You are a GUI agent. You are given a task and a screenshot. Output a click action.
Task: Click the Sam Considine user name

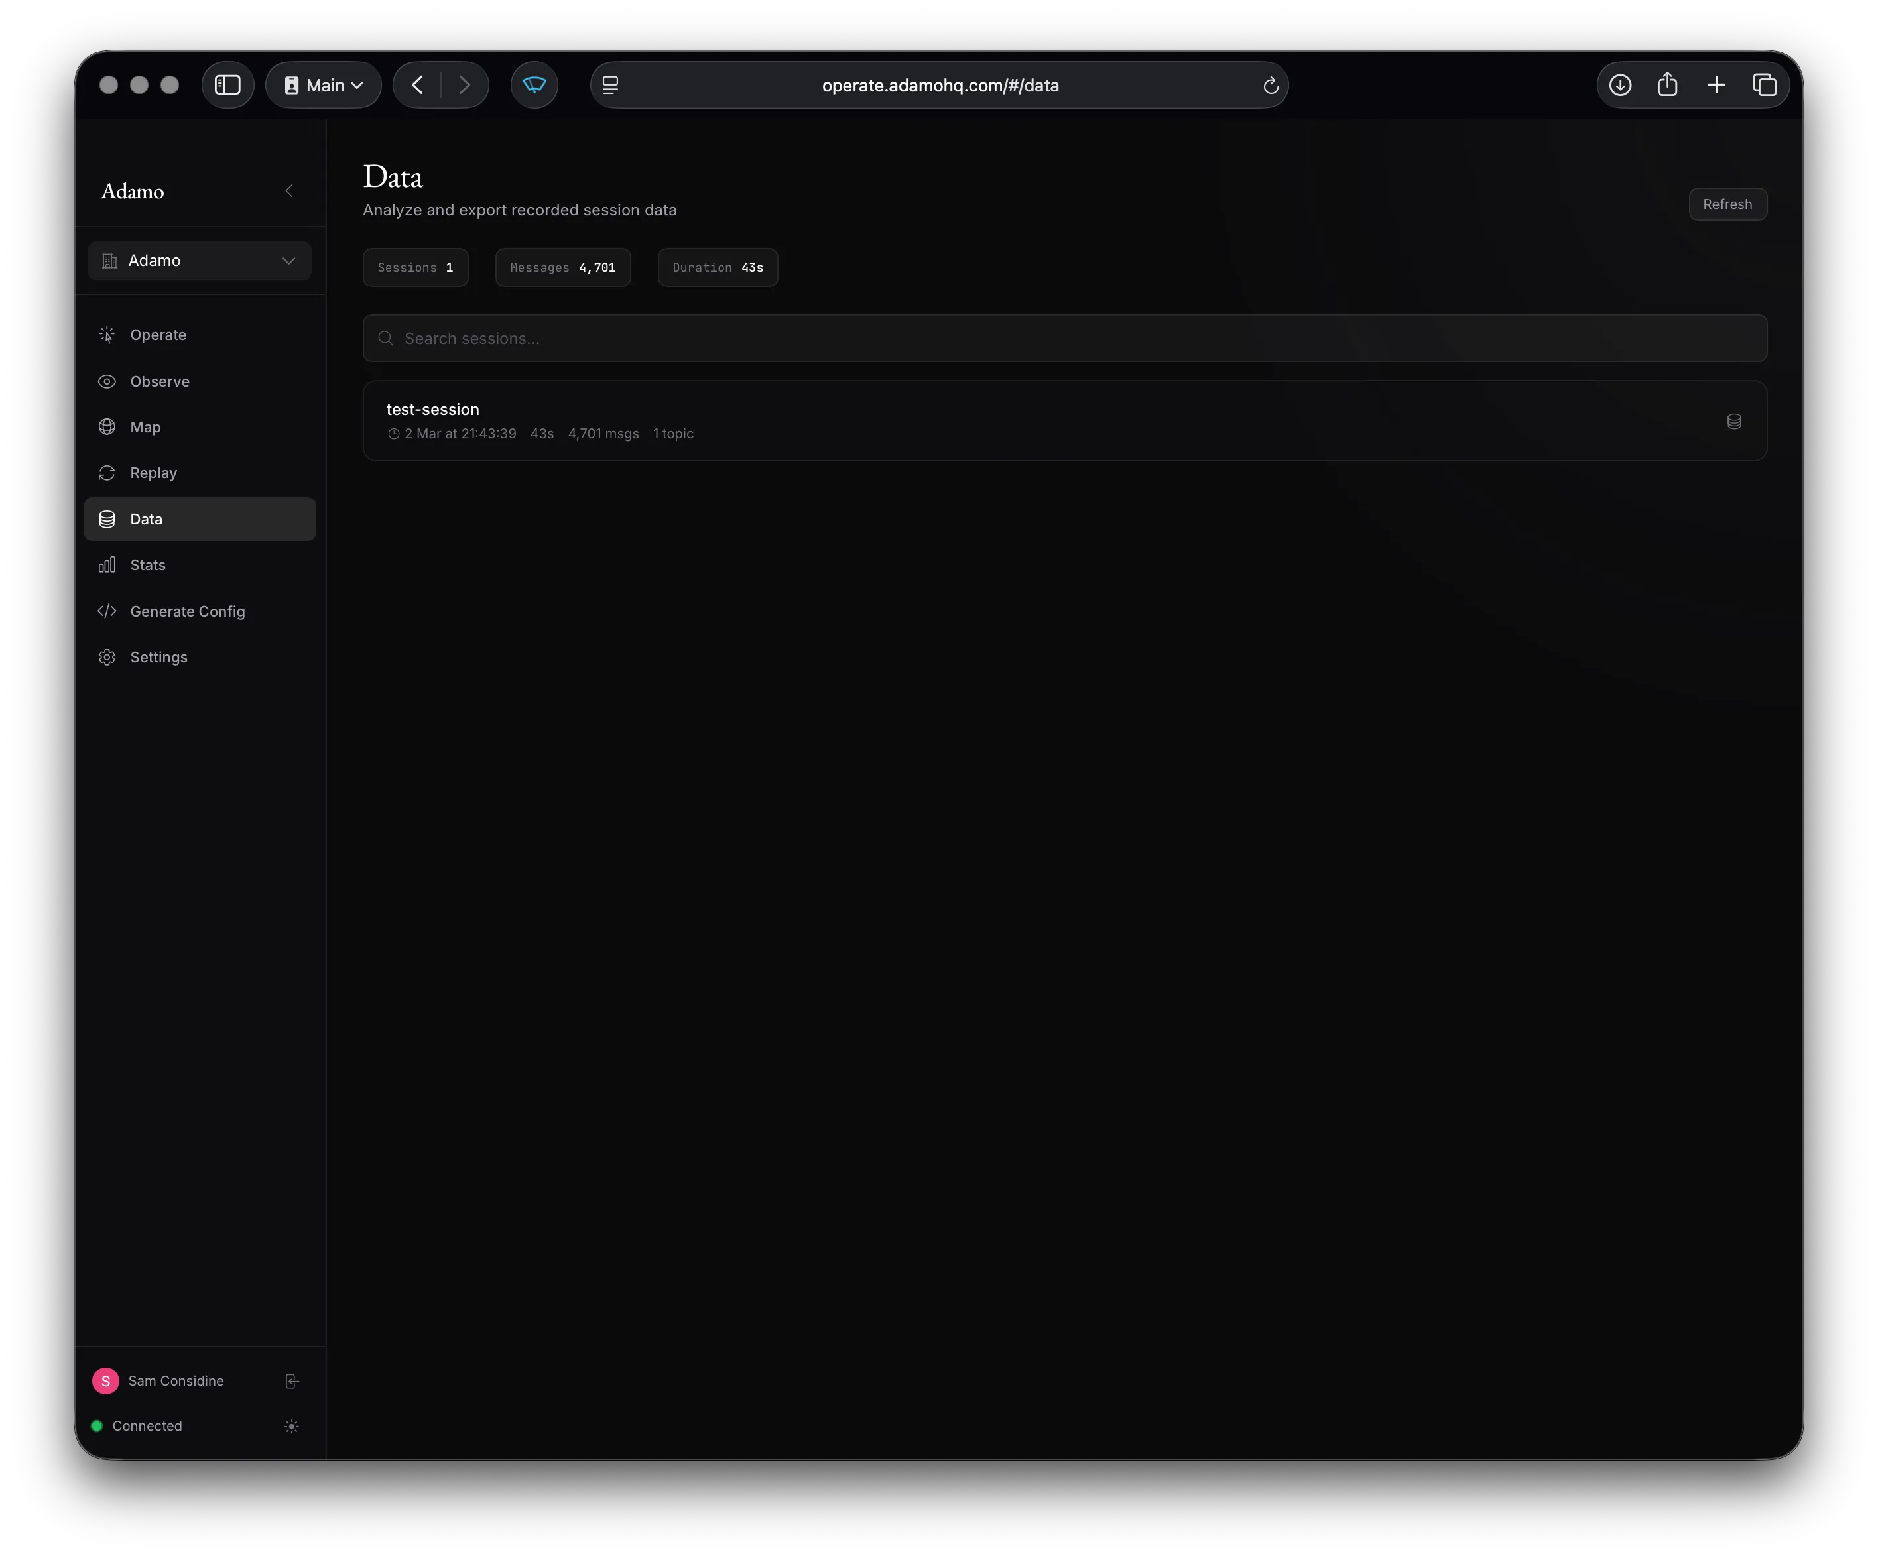click(176, 1381)
